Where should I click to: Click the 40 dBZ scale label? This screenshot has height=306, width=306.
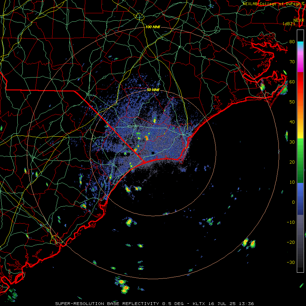click(x=292, y=122)
